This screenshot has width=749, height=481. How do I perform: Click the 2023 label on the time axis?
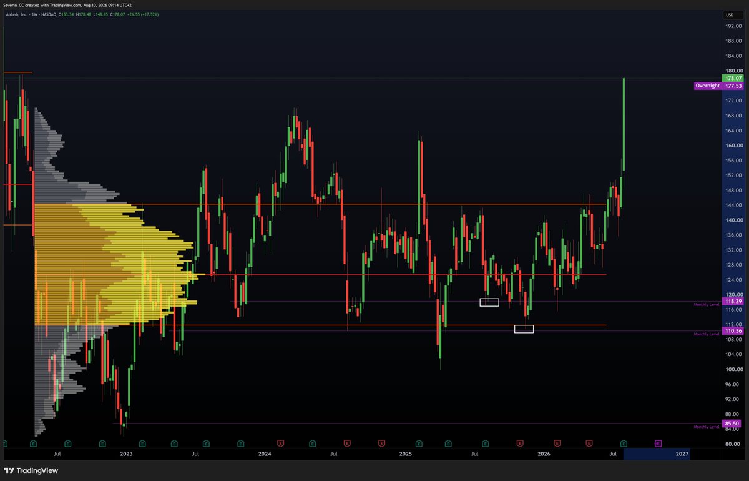point(126,454)
